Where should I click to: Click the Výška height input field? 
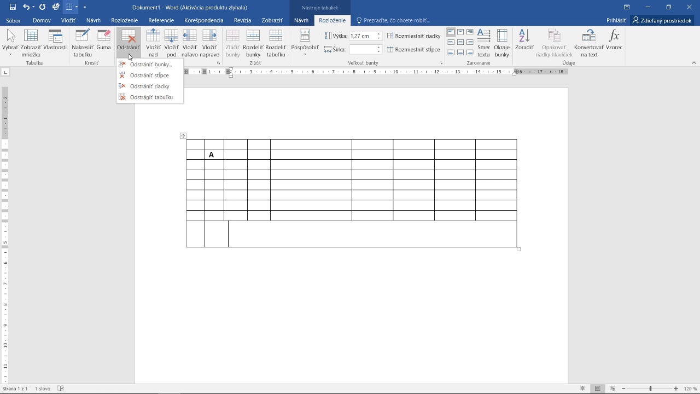tap(362, 36)
